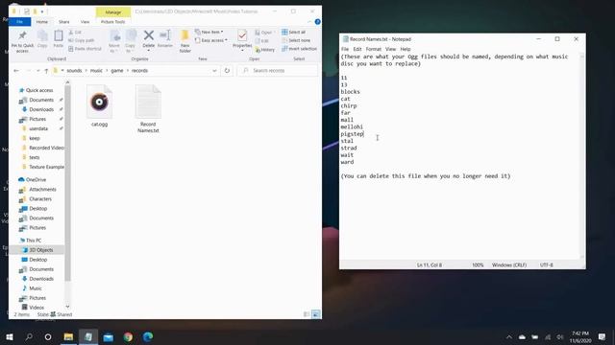Select This PC in navigation pane
The image size is (615, 345).
(x=30, y=241)
